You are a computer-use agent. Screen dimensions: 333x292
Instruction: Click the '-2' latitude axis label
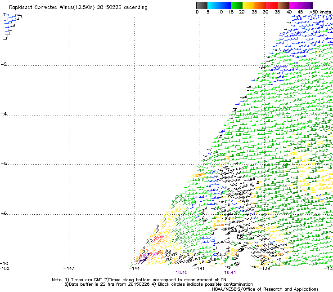click(4, 64)
